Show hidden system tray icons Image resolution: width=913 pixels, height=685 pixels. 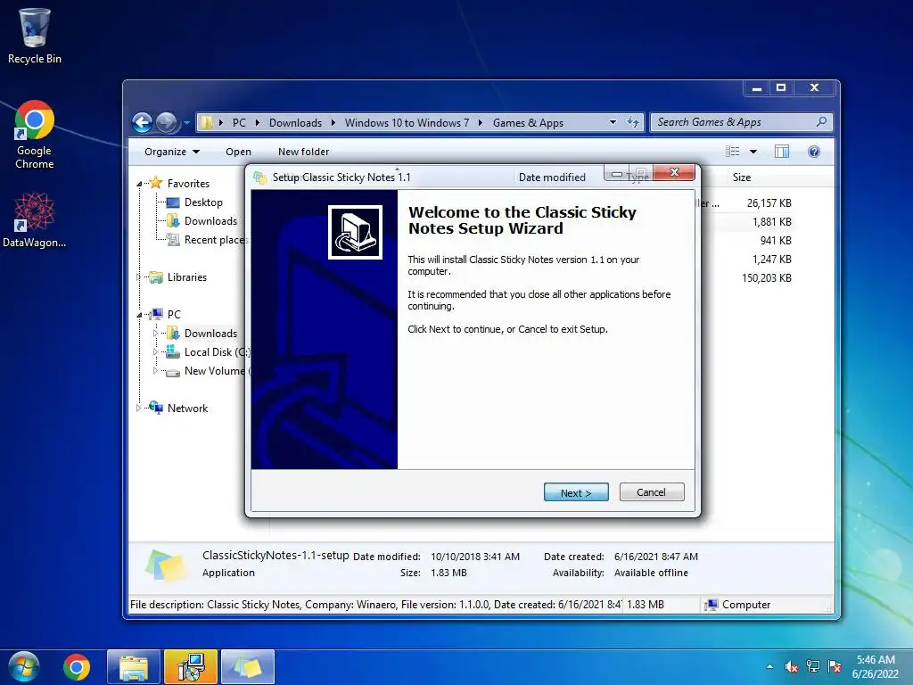tap(769, 667)
